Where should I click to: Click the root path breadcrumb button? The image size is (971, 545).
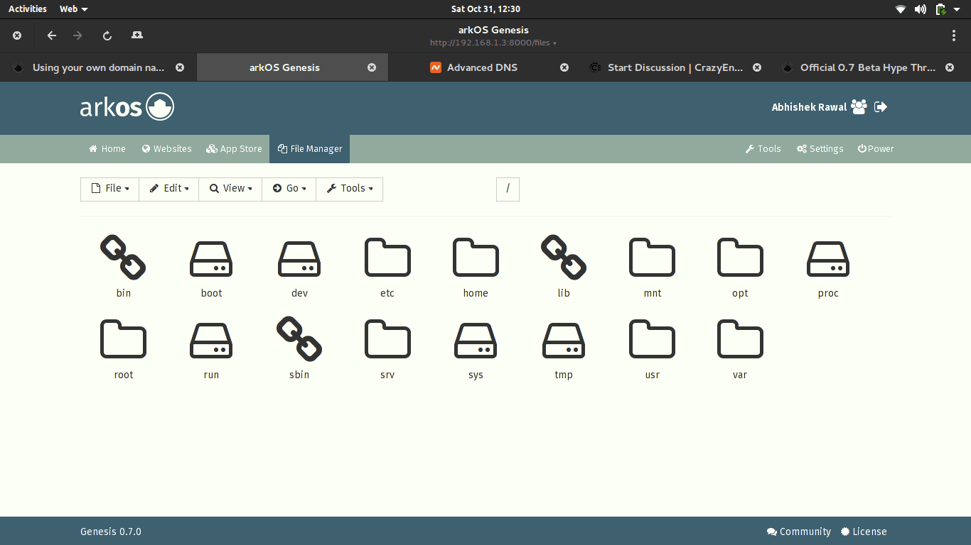[508, 189]
